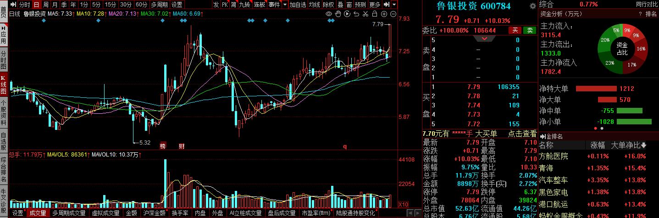Open the 多周期 multi-period view
This screenshot has height=218, width=659.
coord(160,5)
